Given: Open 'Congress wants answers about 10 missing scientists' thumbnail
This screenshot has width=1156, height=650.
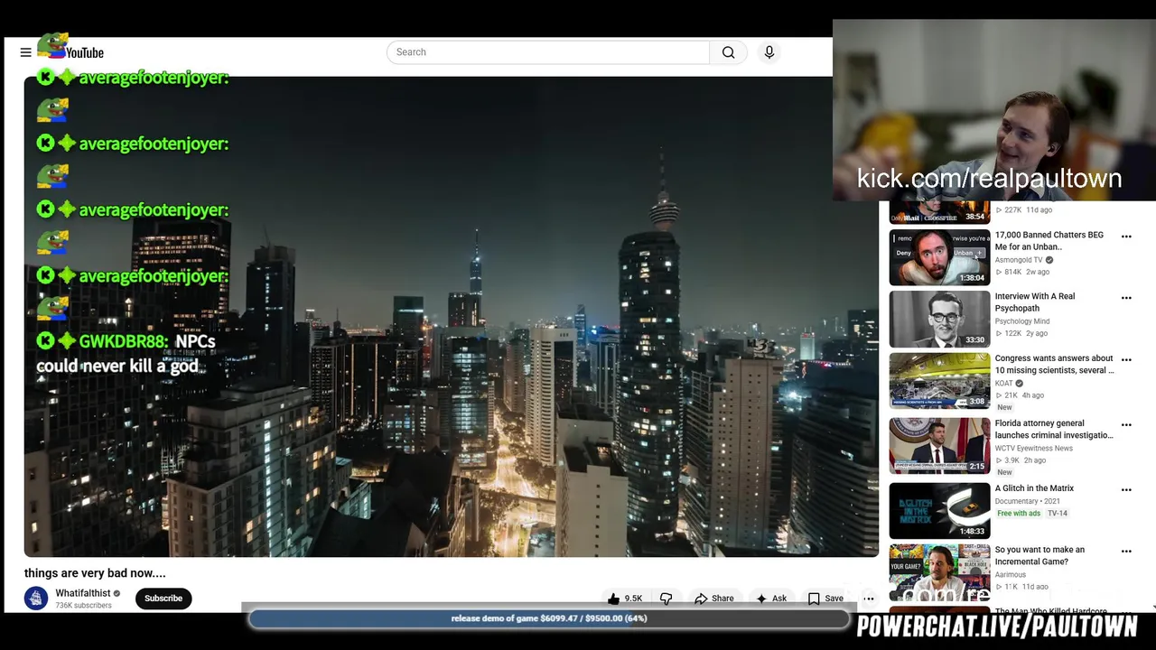Looking at the screenshot, I should pos(939,381).
